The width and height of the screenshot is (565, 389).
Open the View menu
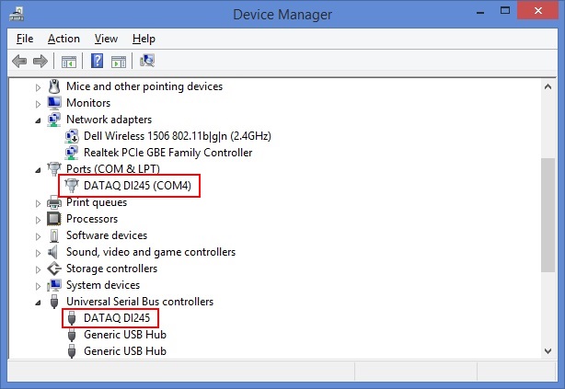coord(106,39)
